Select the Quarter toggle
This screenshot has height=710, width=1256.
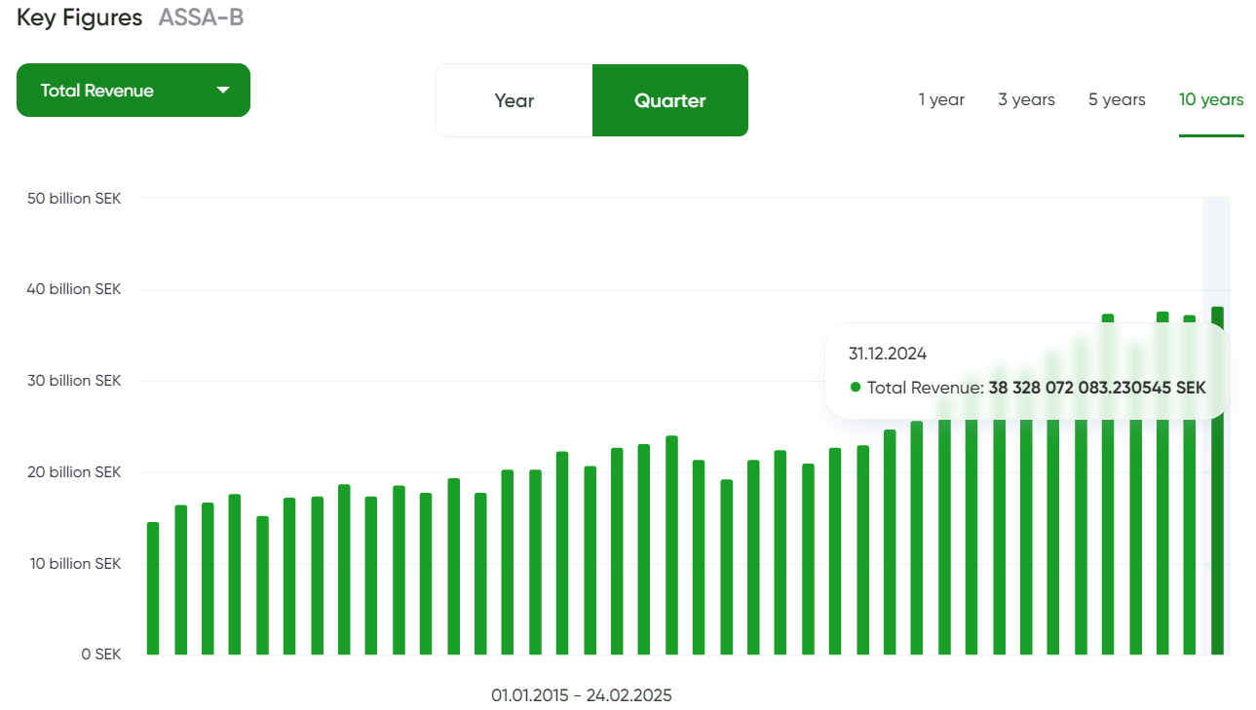(670, 100)
